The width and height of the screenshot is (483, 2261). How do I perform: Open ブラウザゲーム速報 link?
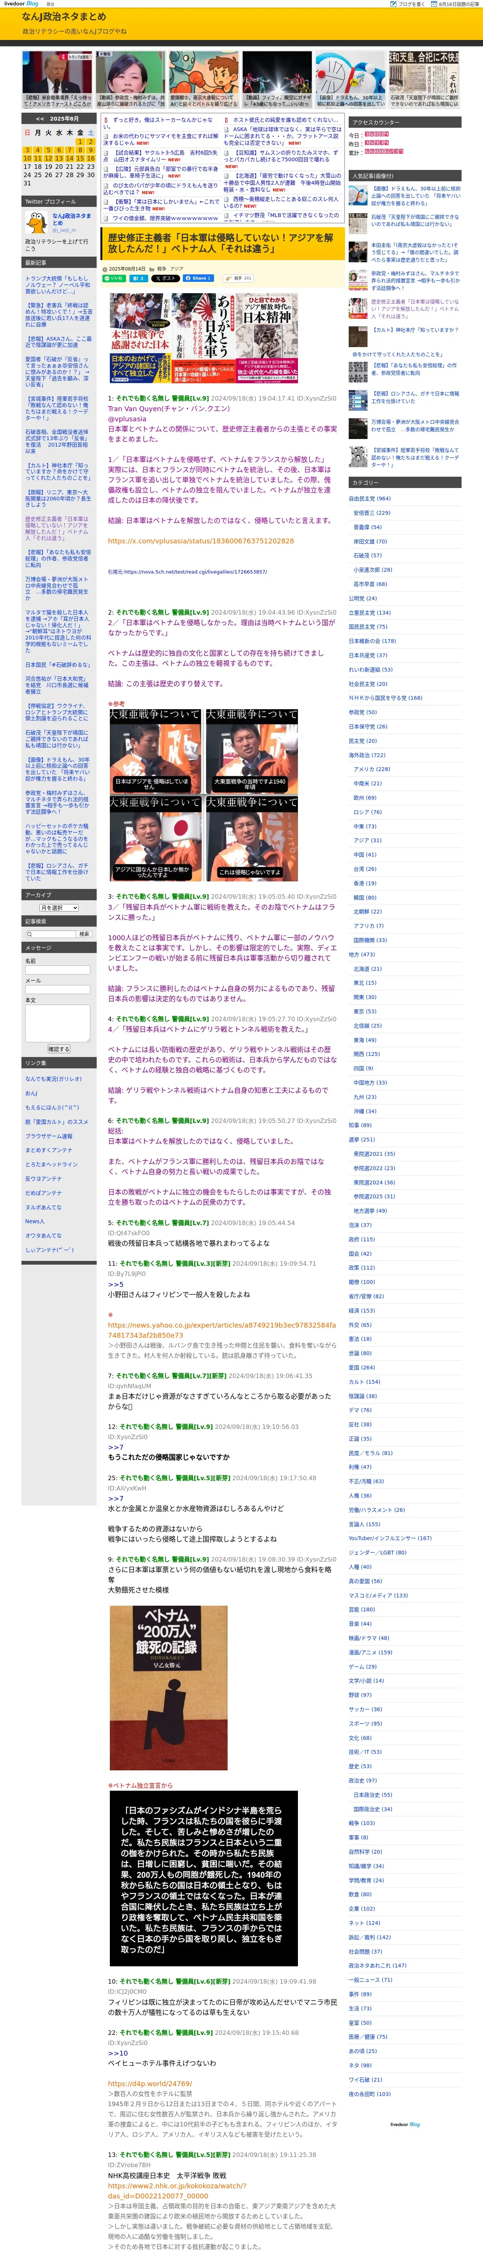pos(49,1136)
